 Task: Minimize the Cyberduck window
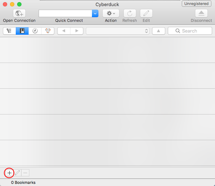12,4
